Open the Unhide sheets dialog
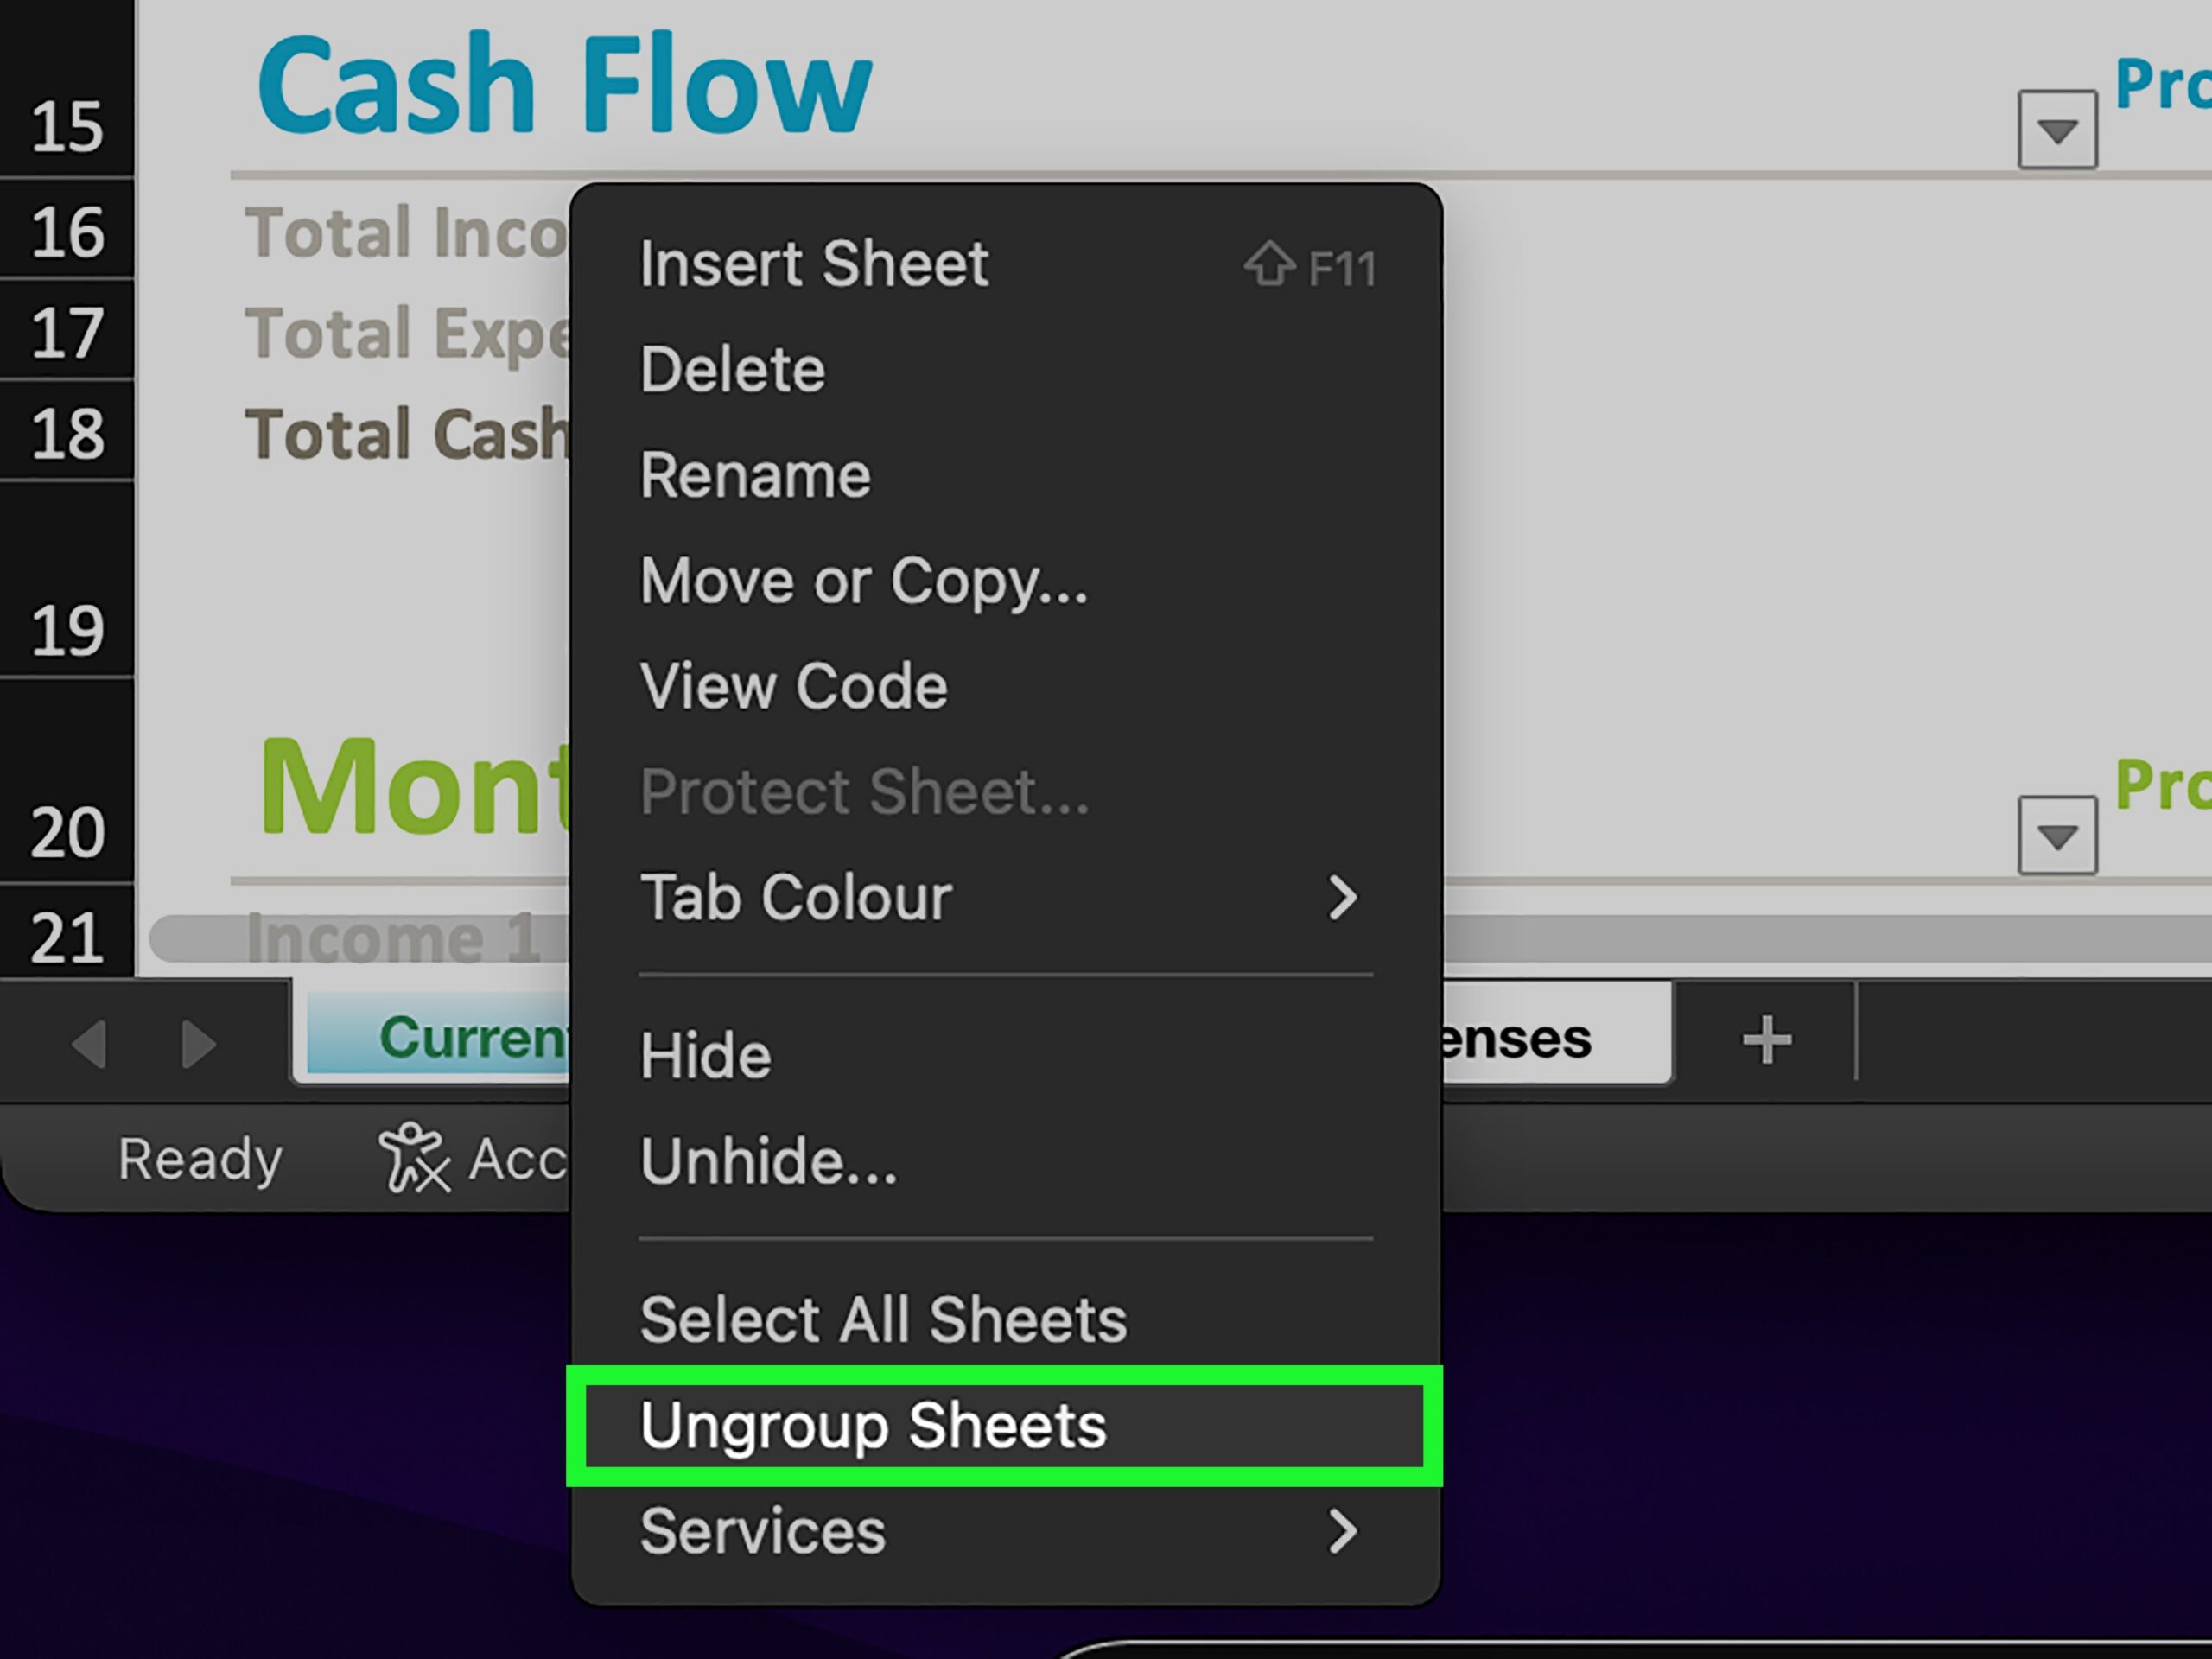 (x=768, y=1161)
